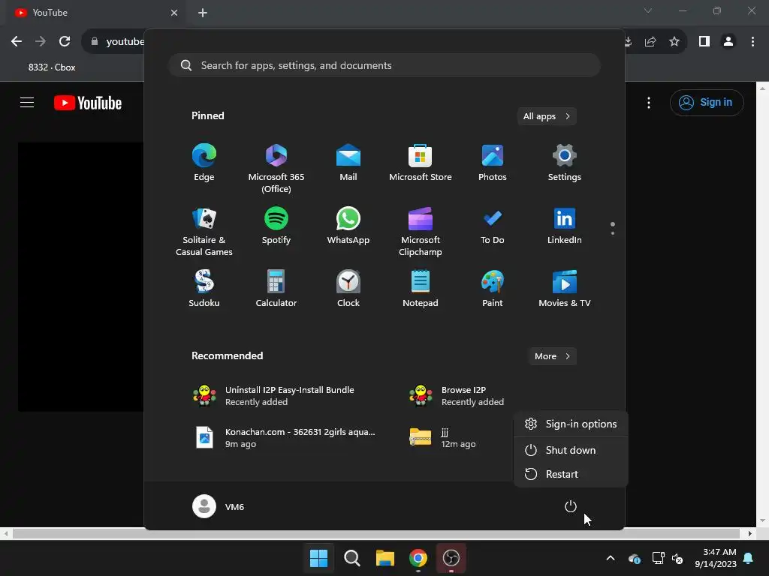The image size is (769, 576).
Task: Open YouTube settings three-dot menu
Action: pos(649,102)
